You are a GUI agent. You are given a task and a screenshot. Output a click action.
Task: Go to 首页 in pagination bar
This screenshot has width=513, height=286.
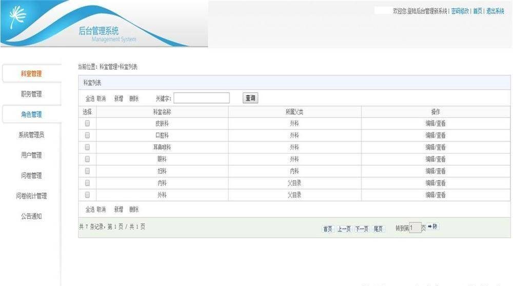[327, 228]
